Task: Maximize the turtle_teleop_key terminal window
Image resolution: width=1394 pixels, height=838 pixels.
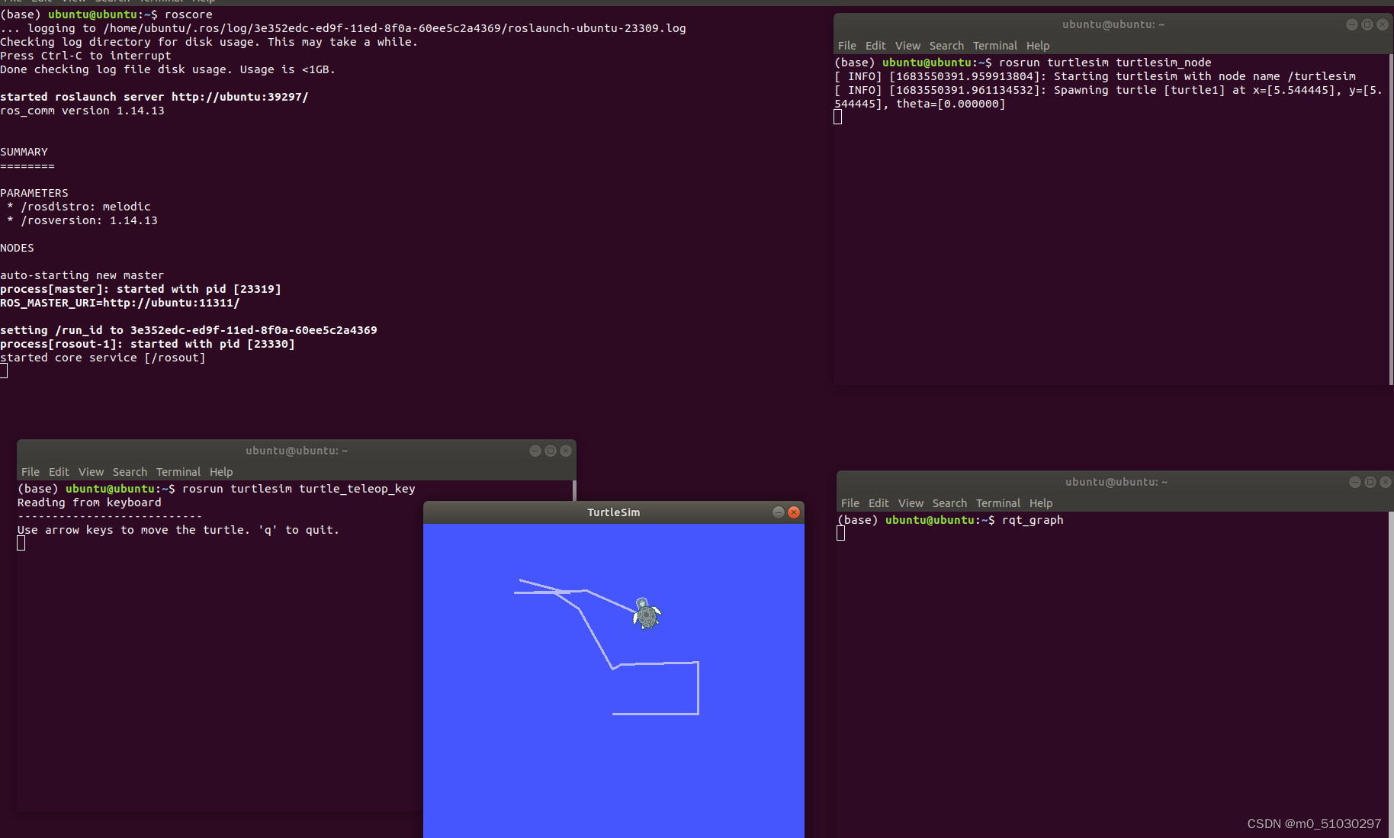Action: [551, 451]
